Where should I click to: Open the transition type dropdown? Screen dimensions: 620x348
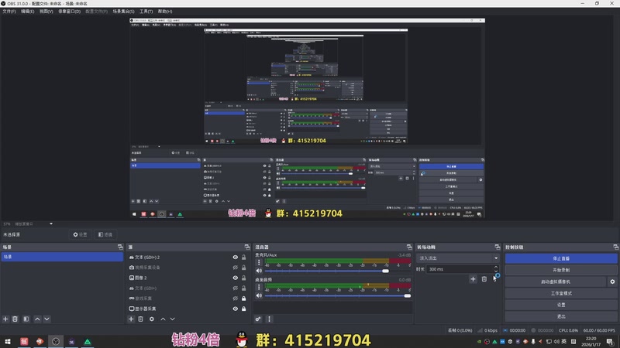(458, 258)
